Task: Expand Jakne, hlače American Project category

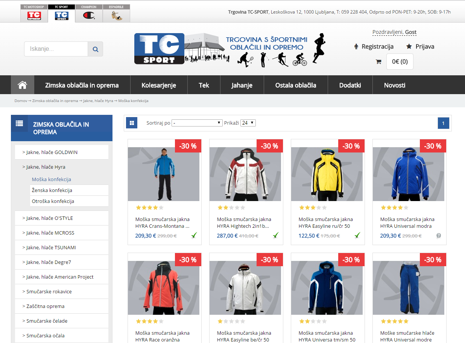Action: point(62,277)
